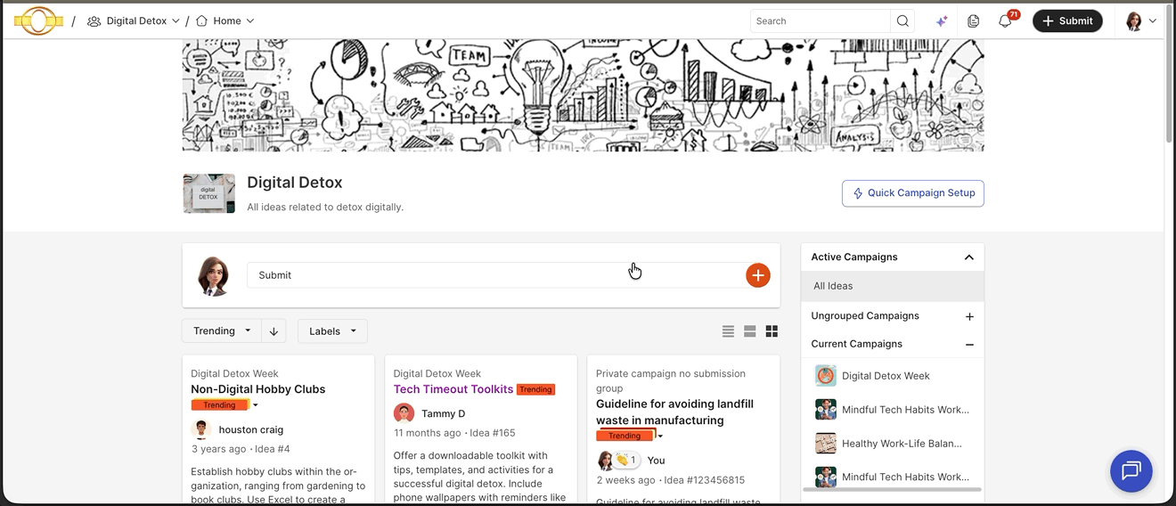The height and width of the screenshot is (506, 1176).
Task: Click the Healthy Work-Life Balance campaign icon
Action: click(826, 443)
